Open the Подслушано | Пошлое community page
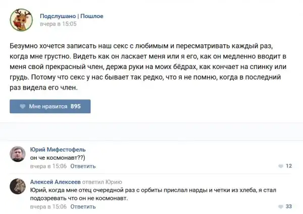This screenshot has width=303, height=214. [x=71, y=16]
